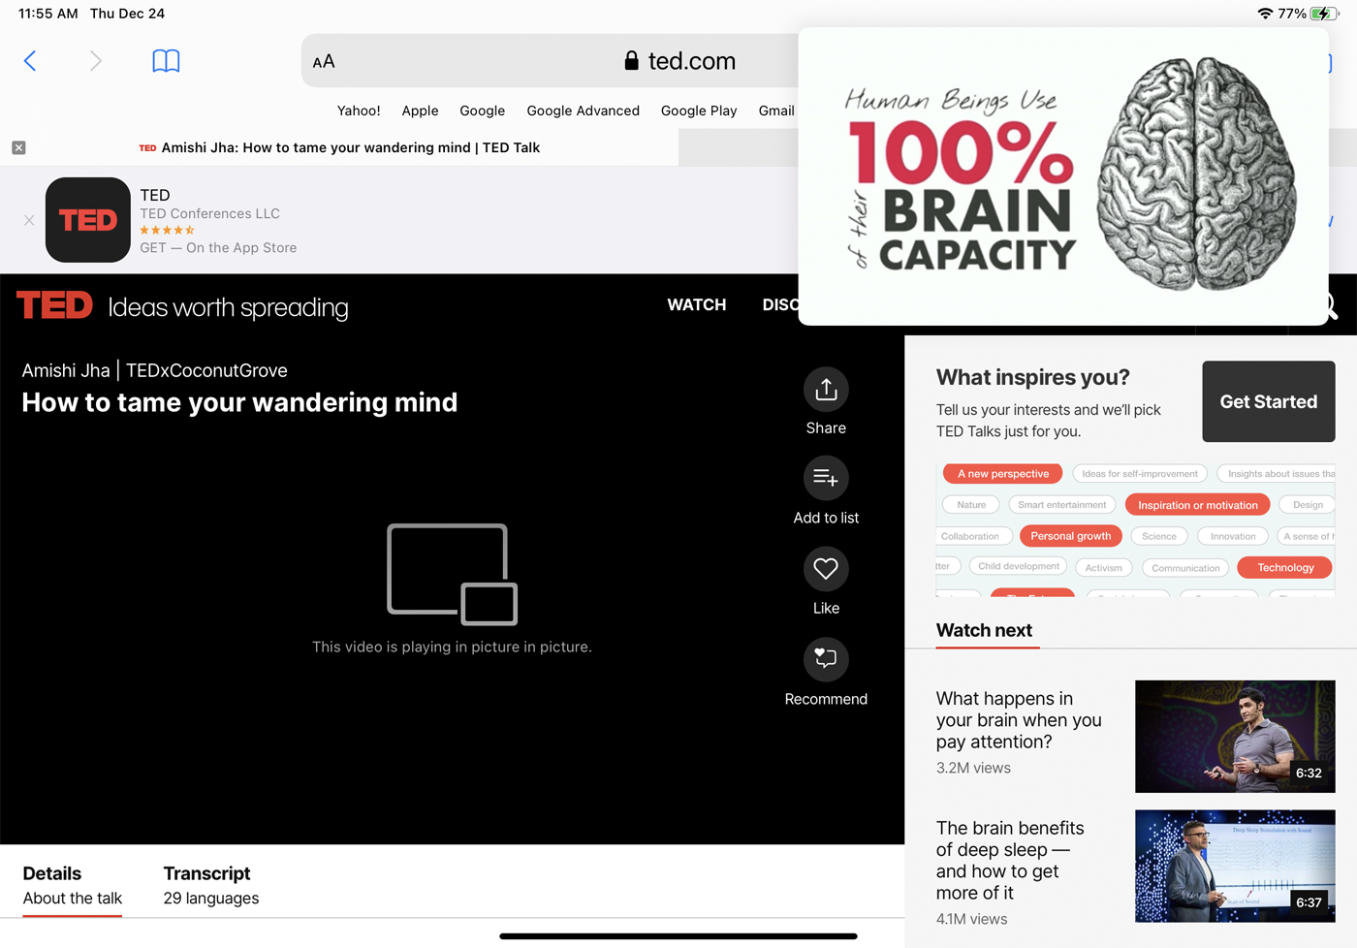This screenshot has width=1357, height=948.
Task: Select the Nature interest chip
Action: pos(971,505)
